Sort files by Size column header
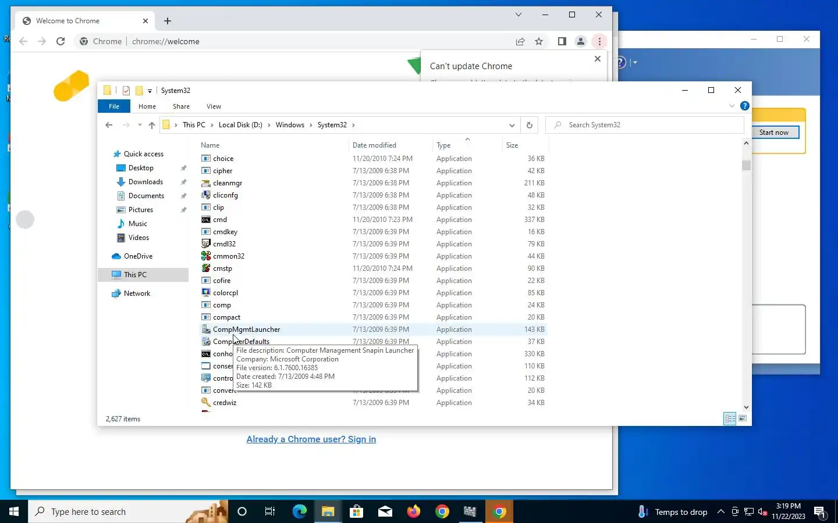Screen dimensions: 838x523 524,145
